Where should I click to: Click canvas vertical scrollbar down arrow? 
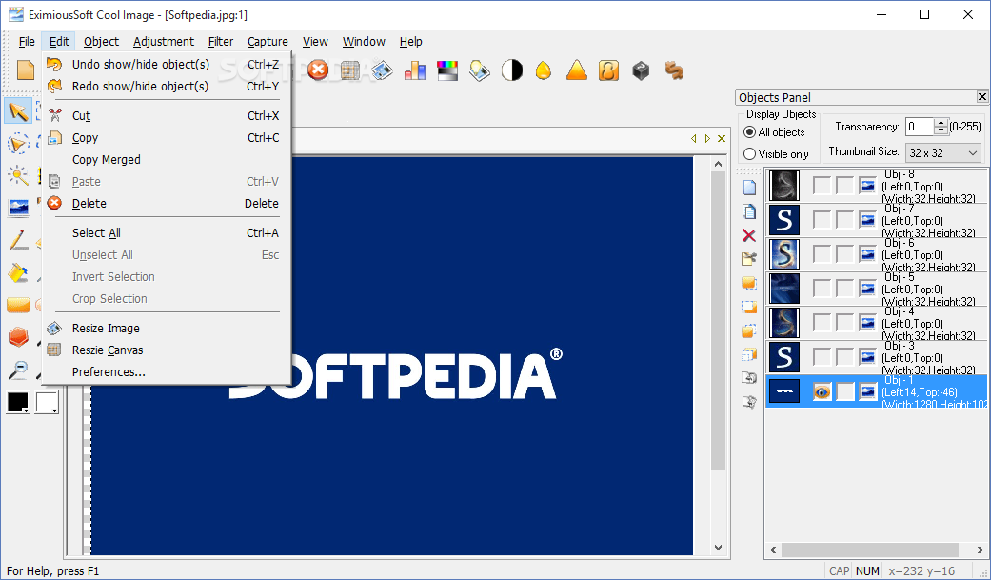(718, 547)
